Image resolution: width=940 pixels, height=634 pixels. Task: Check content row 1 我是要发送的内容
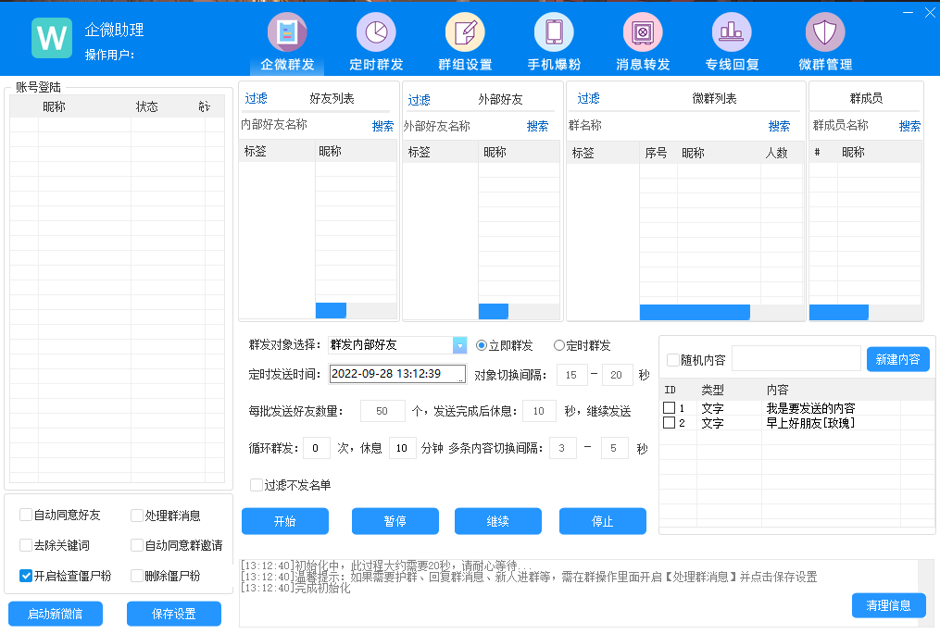(669, 408)
